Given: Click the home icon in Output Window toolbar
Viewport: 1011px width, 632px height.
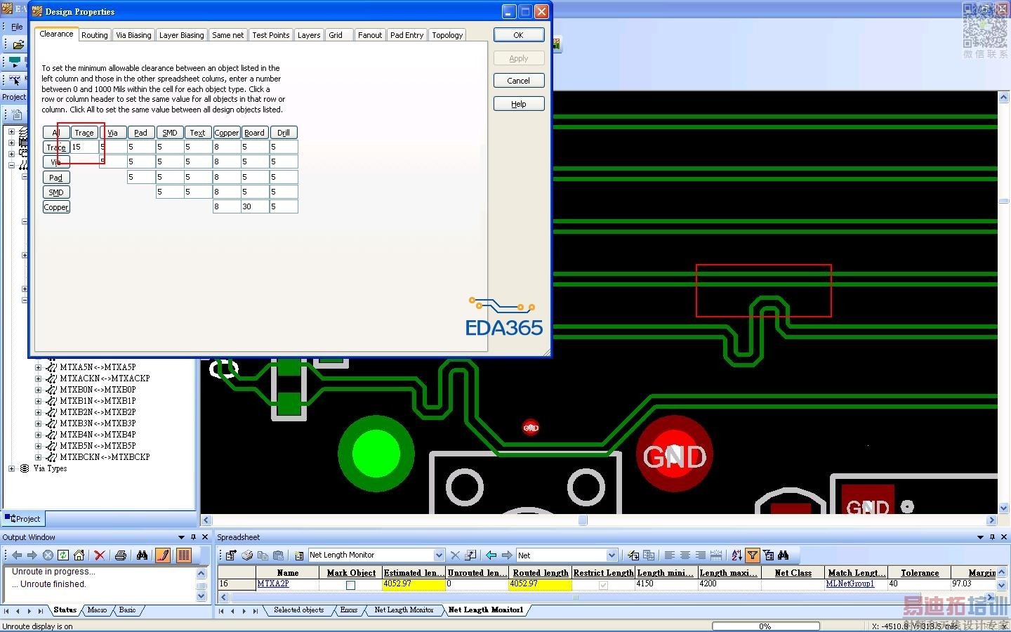Looking at the screenshot, I should tap(79, 555).
